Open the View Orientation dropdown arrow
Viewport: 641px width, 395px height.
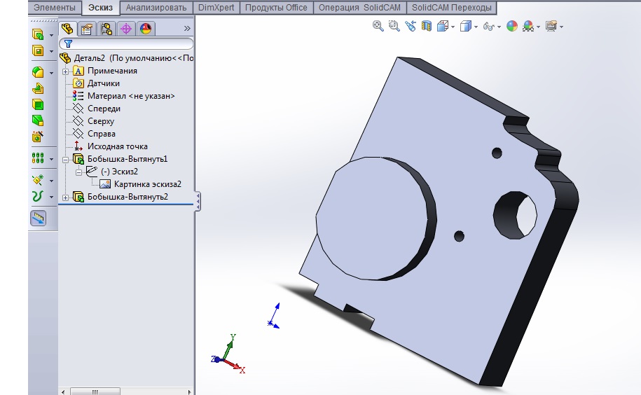[x=453, y=27]
